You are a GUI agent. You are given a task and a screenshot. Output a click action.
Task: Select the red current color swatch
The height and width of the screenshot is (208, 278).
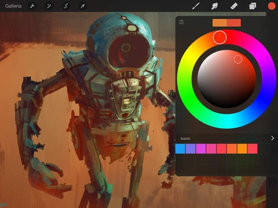coord(234,23)
